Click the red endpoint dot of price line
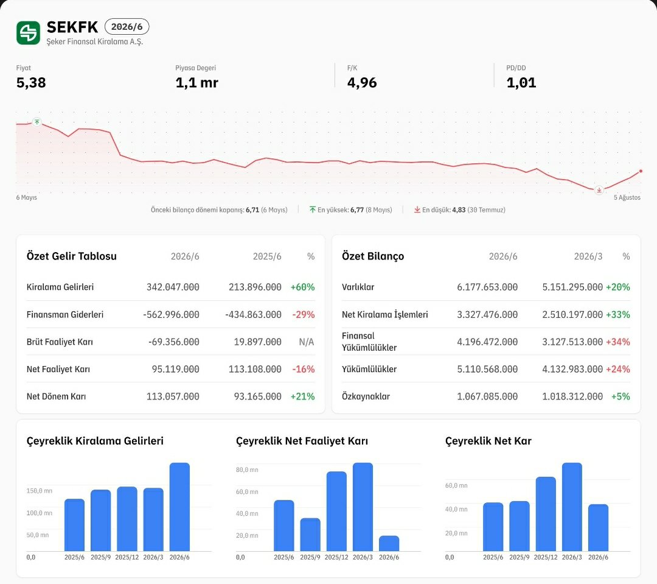The height and width of the screenshot is (584, 657). [x=641, y=171]
